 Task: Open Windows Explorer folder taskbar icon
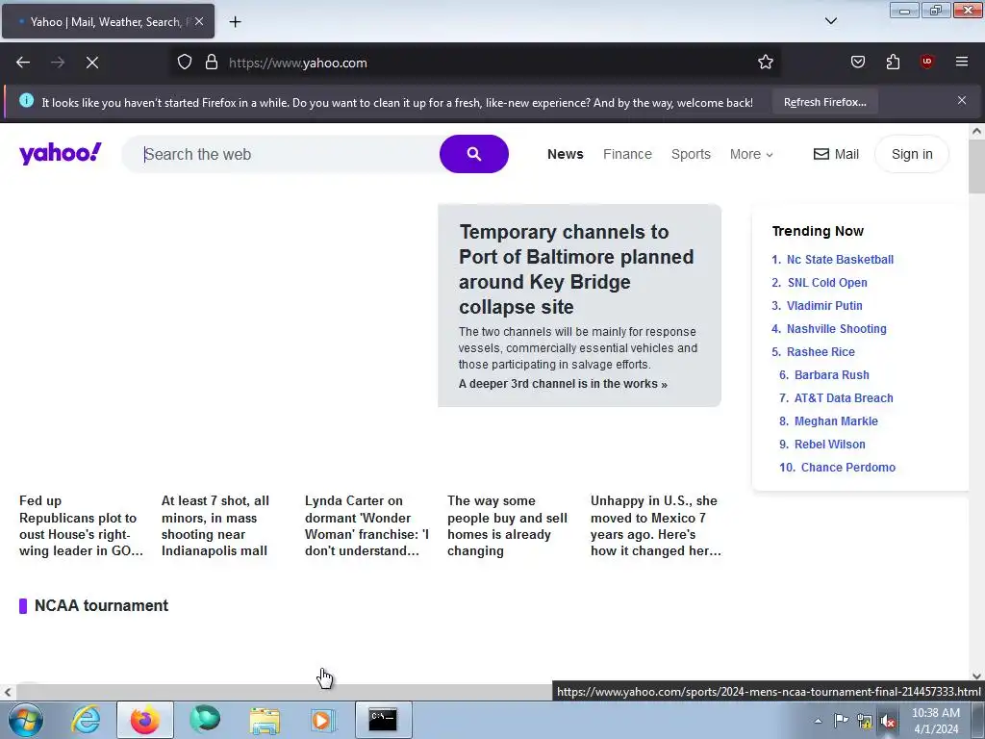(265, 720)
